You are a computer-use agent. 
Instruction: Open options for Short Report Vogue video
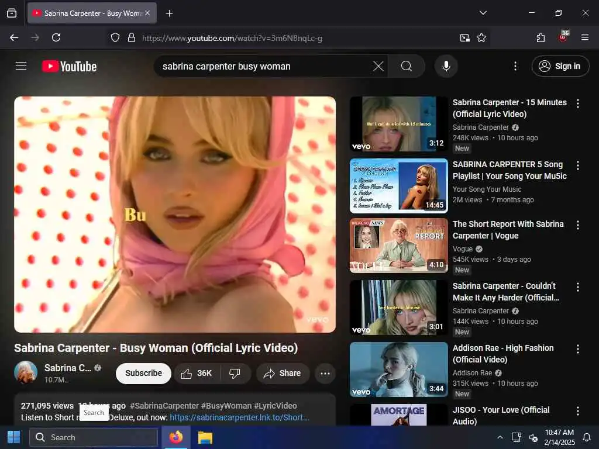point(577,225)
